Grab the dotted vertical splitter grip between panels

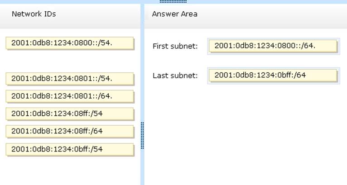click(x=142, y=135)
